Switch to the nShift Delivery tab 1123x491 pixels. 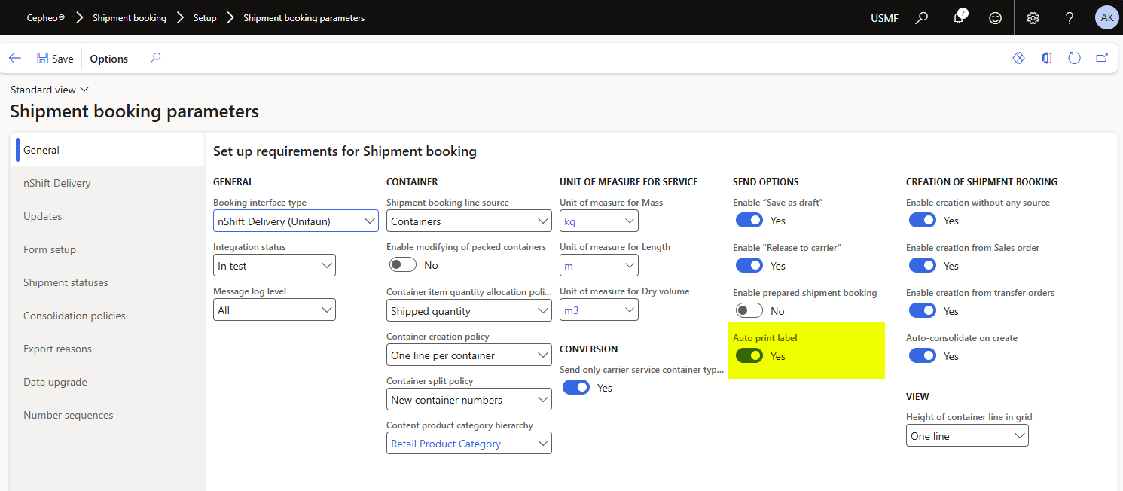(x=56, y=183)
